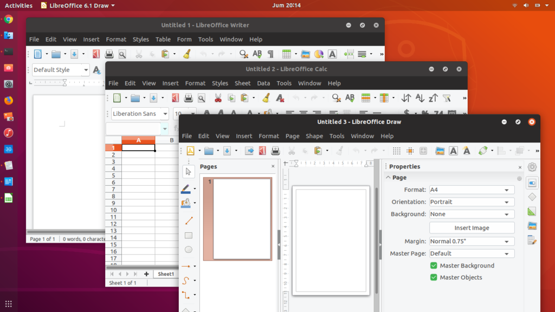This screenshot has height=312, width=555.
Task: Click the Cut scissors icon in Calc's toolbar
Action: 218,98
